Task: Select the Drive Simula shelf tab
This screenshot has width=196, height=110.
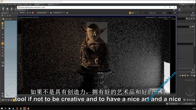Action: (x=187, y=7)
